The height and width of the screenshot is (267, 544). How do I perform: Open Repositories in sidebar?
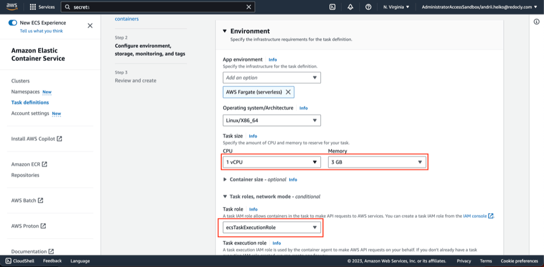26,175
